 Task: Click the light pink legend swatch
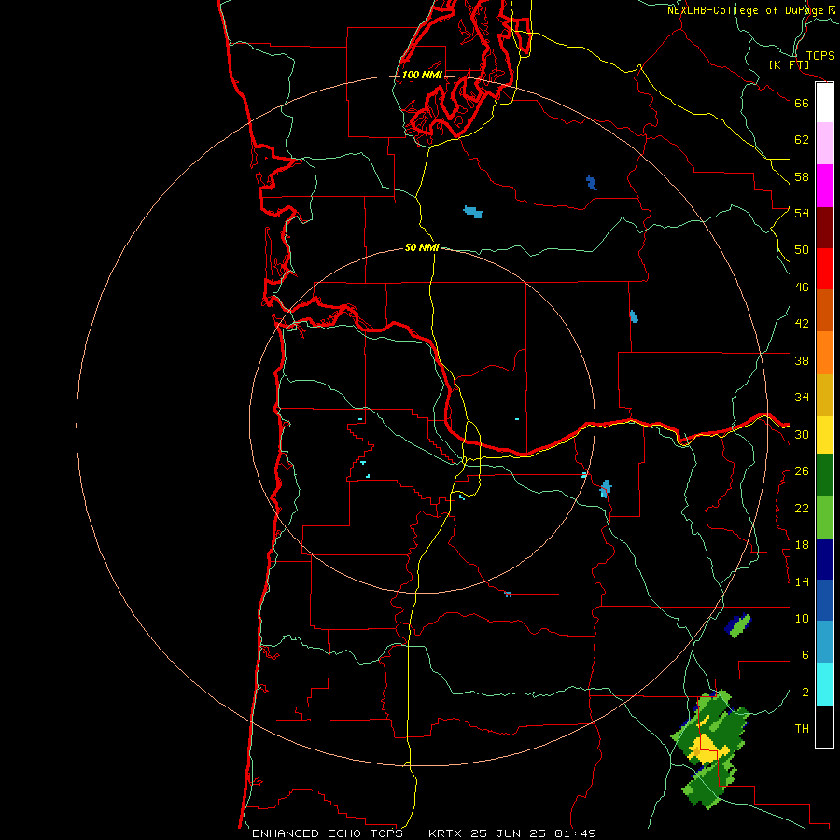tap(824, 143)
